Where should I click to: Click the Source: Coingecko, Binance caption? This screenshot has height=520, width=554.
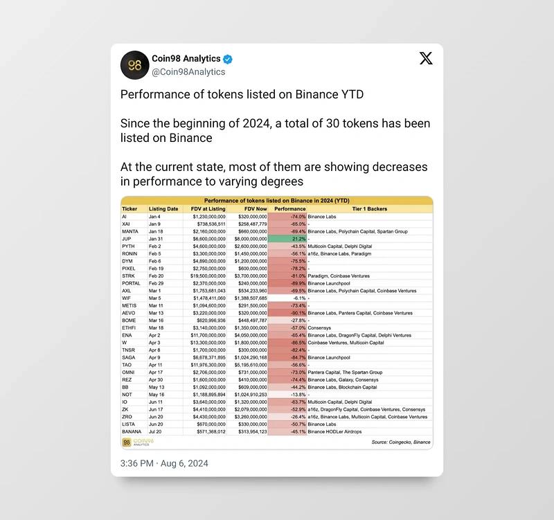(x=400, y=442)
